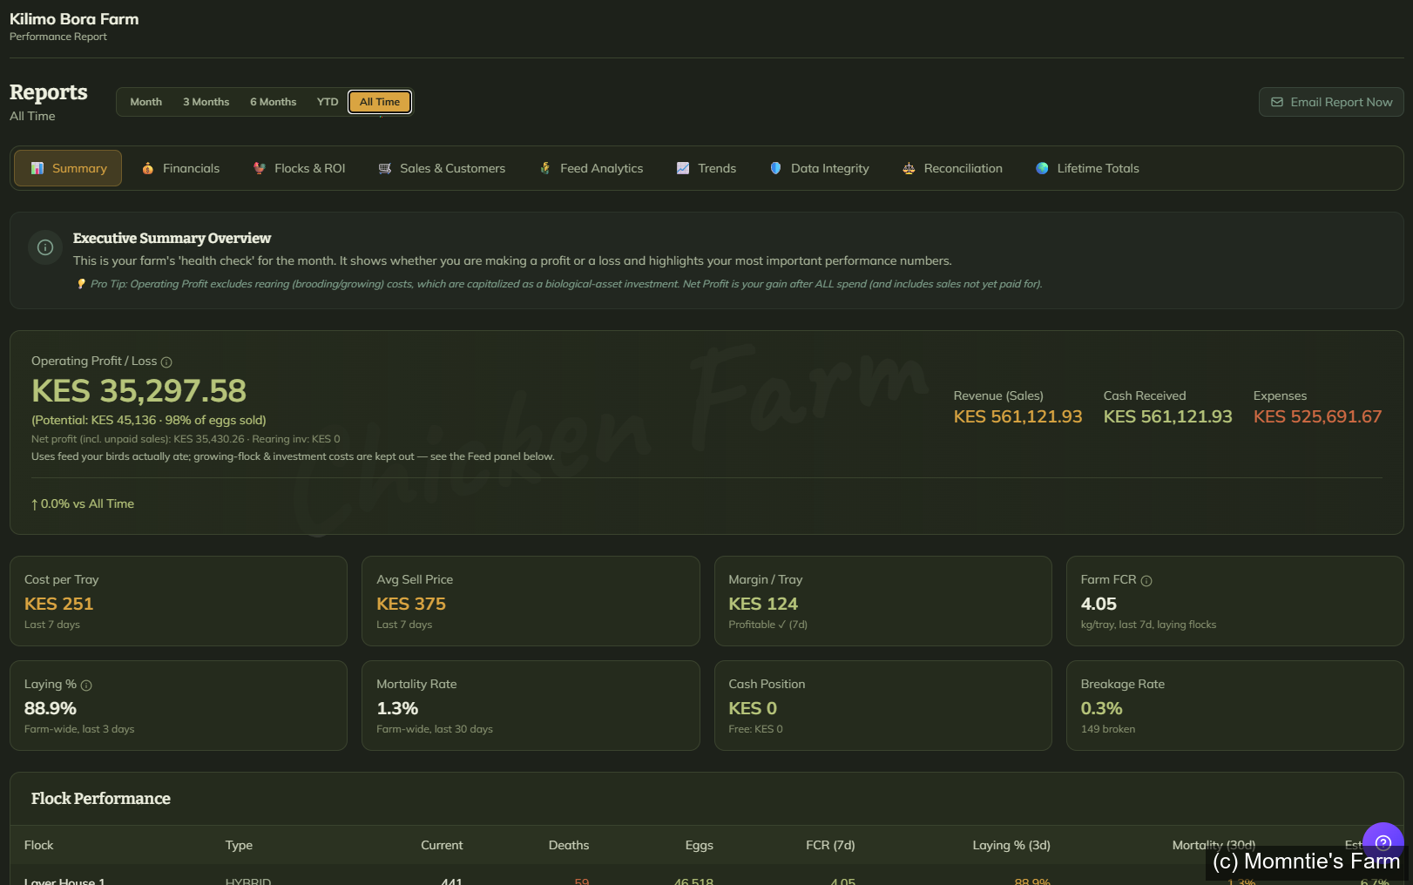Click the FCR (7d) column header
This screenshot has width=1413, height=885.
pos(830,845)
